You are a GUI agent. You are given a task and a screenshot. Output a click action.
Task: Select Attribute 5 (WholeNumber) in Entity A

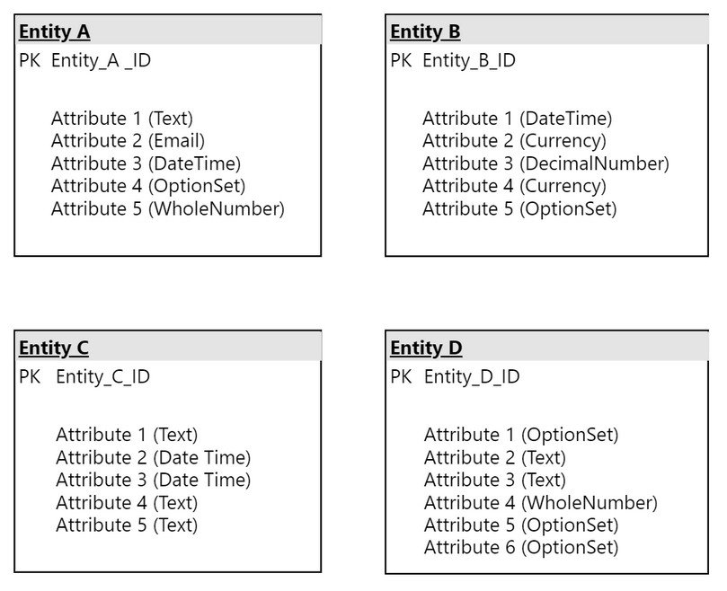click(168, 209)
